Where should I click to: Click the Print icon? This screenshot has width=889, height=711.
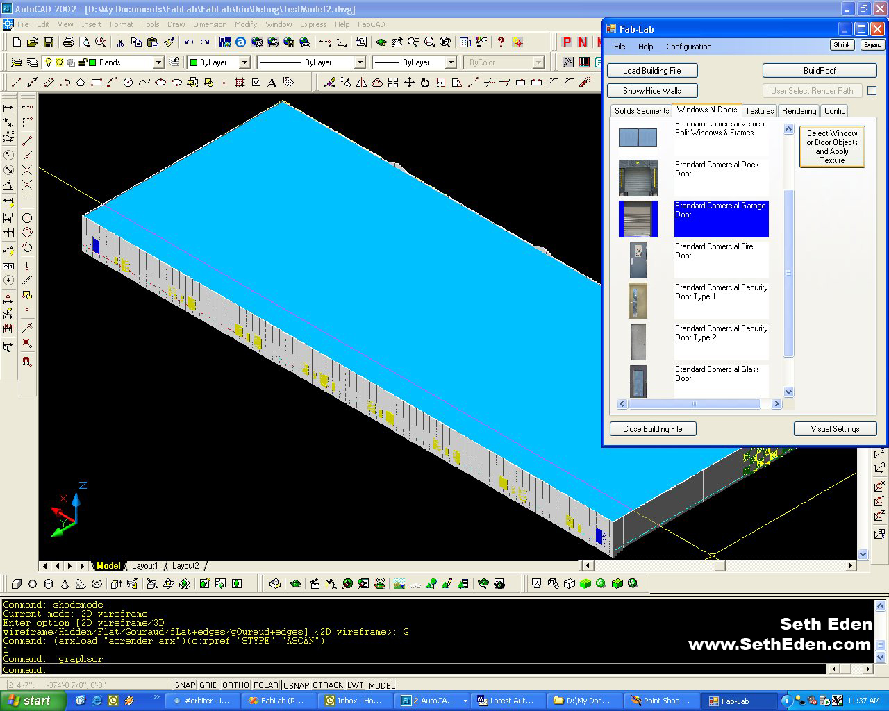[x=68, y=42]
